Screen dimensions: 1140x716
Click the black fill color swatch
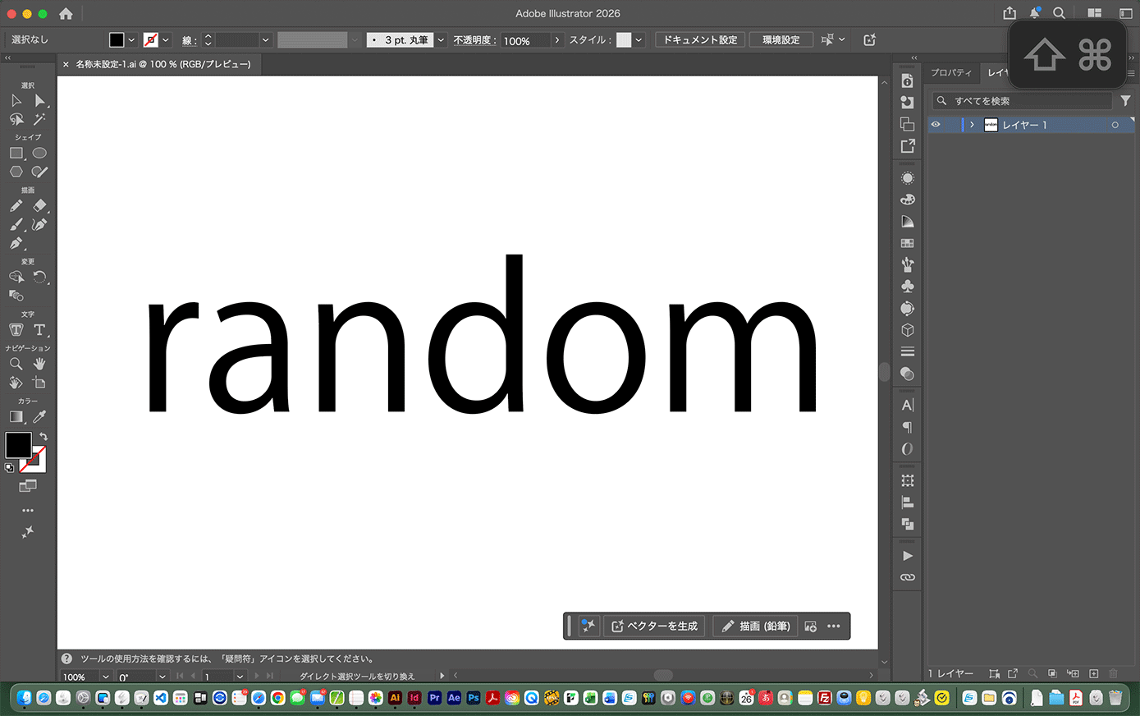[x=18, y=445]
